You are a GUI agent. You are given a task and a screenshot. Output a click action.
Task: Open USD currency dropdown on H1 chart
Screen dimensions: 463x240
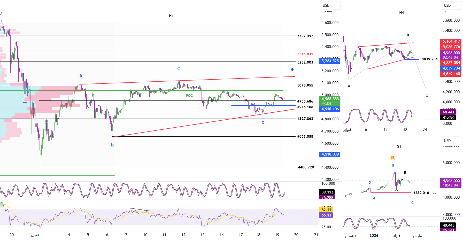tap(330, 5)
